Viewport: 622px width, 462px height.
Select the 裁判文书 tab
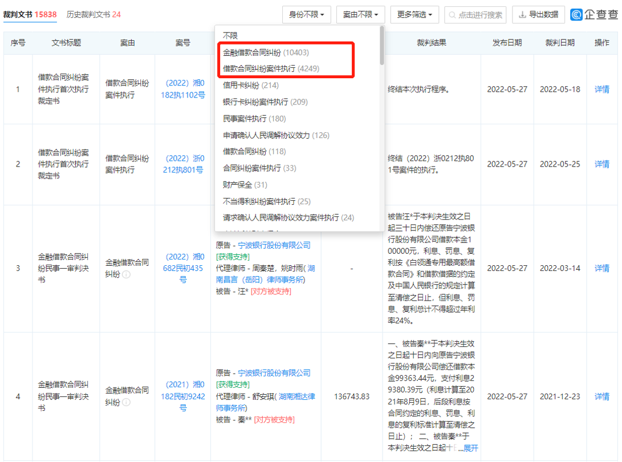pyautogui.click(x=30, y=15)
